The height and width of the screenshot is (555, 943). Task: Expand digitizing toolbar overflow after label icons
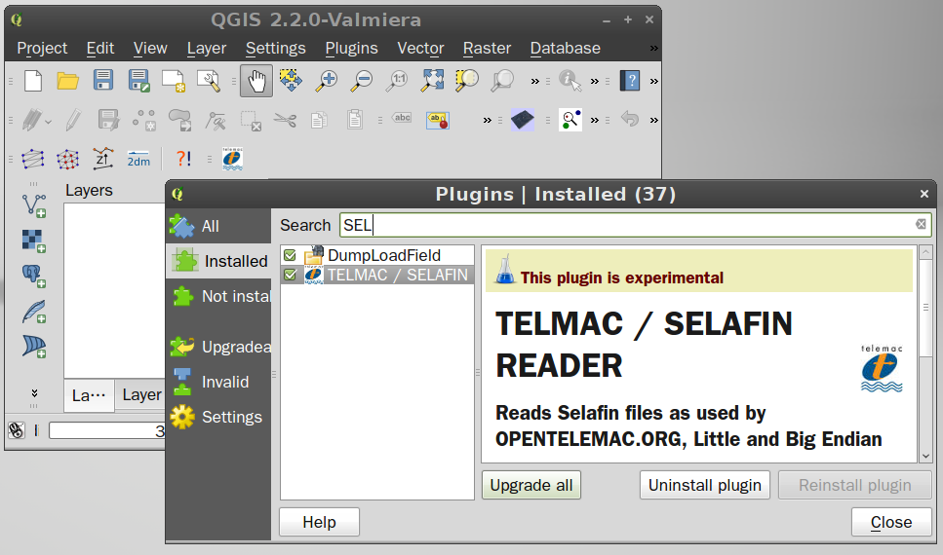tap(488, 120)
